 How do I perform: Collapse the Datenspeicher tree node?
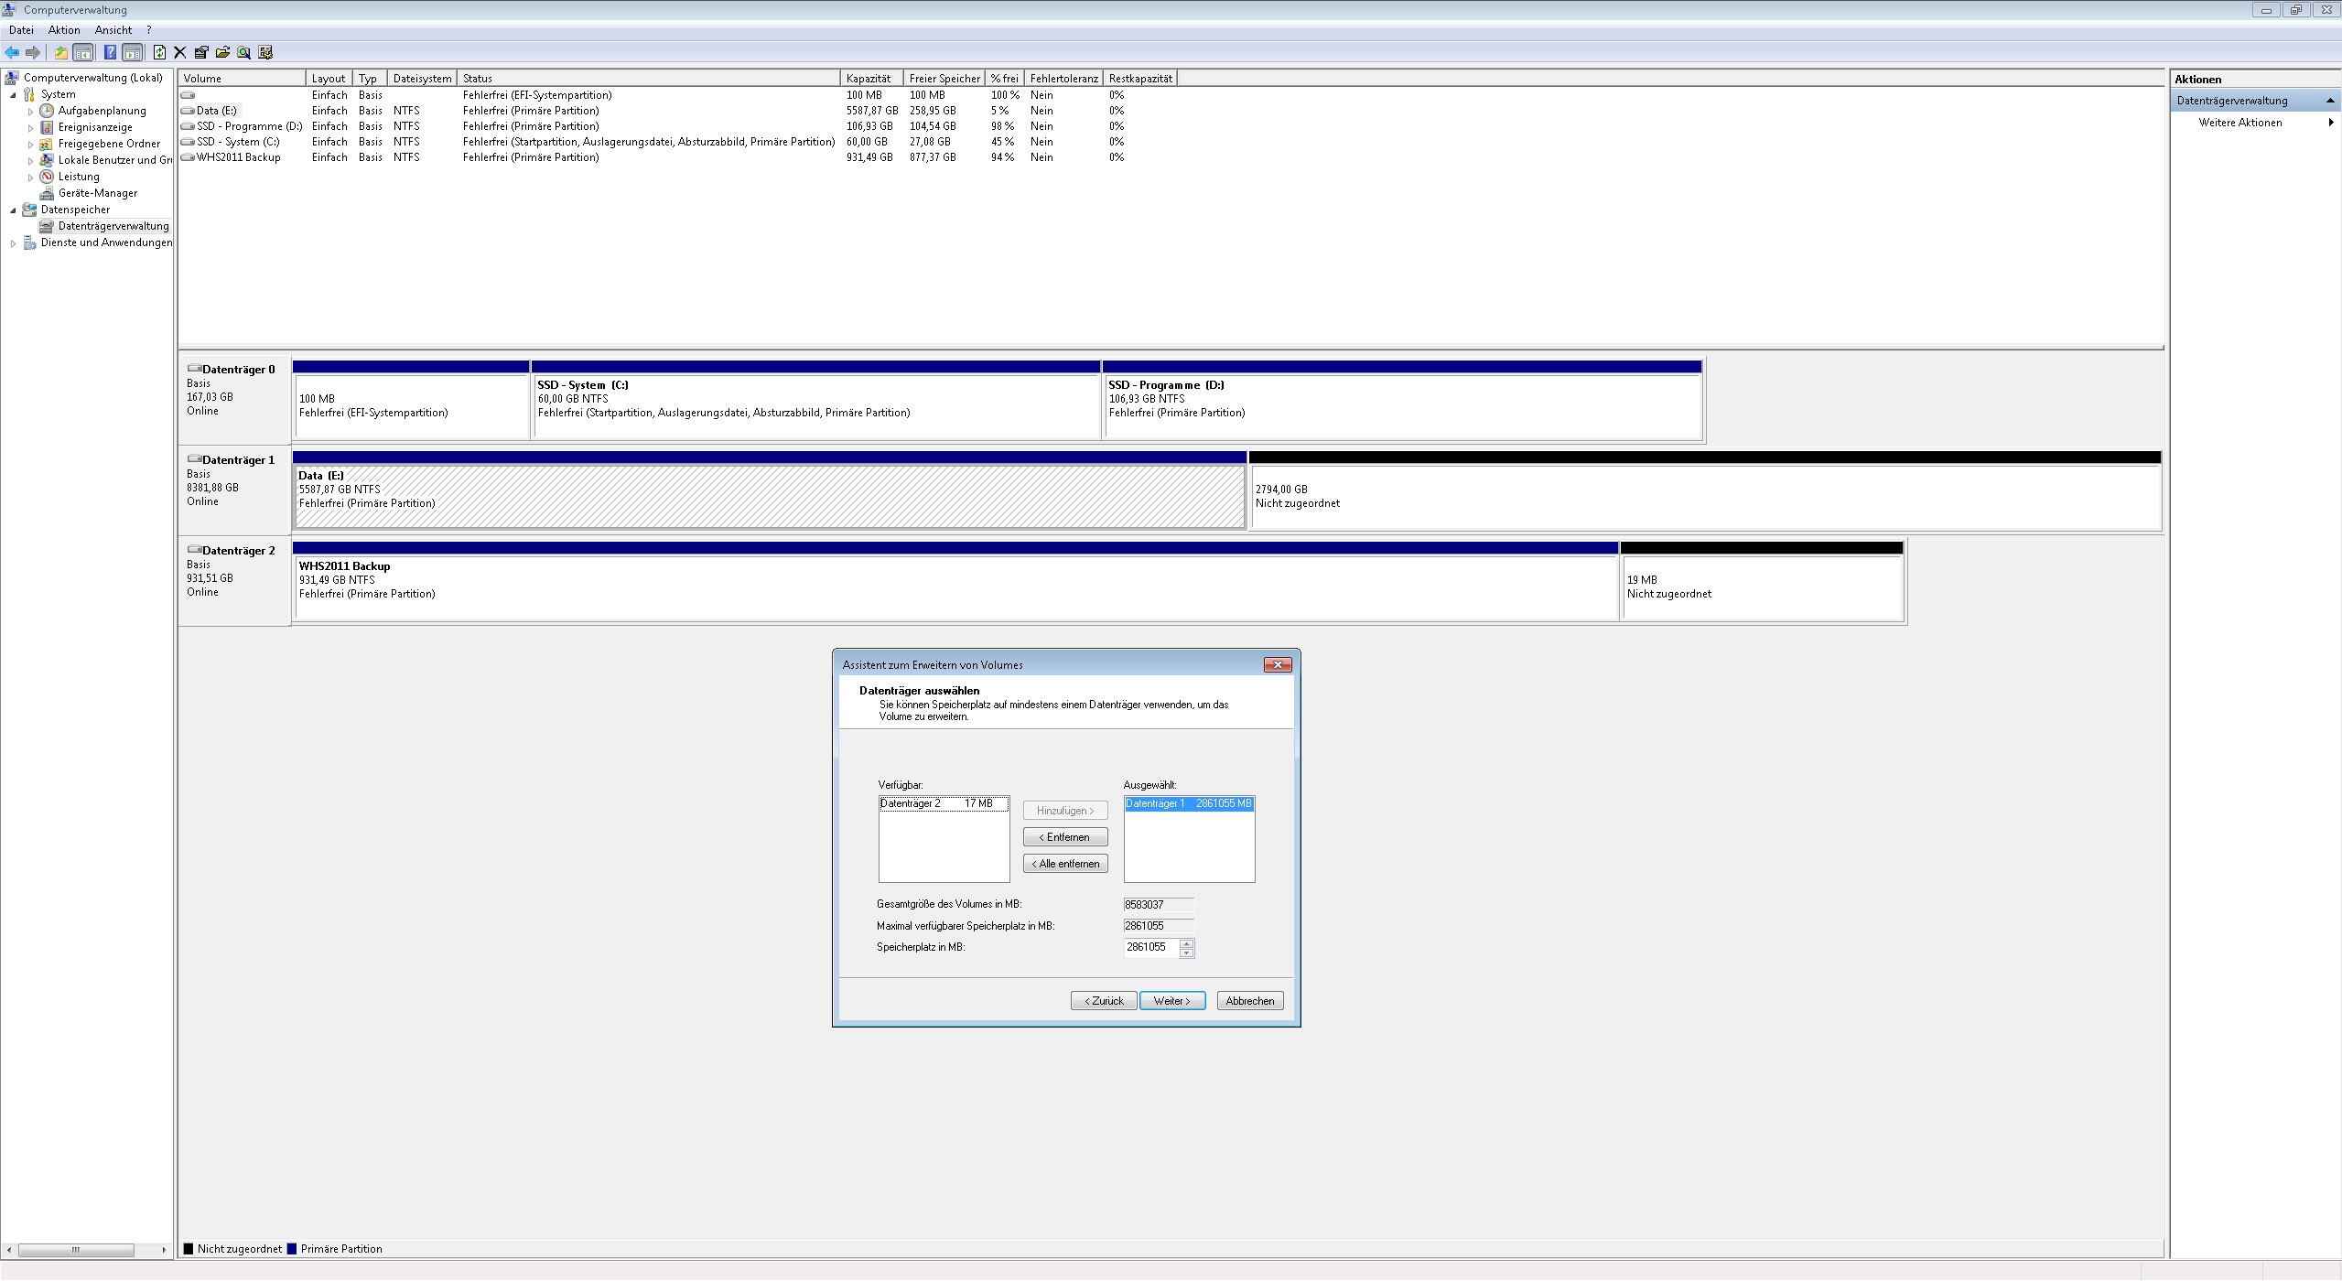point(13,210)
